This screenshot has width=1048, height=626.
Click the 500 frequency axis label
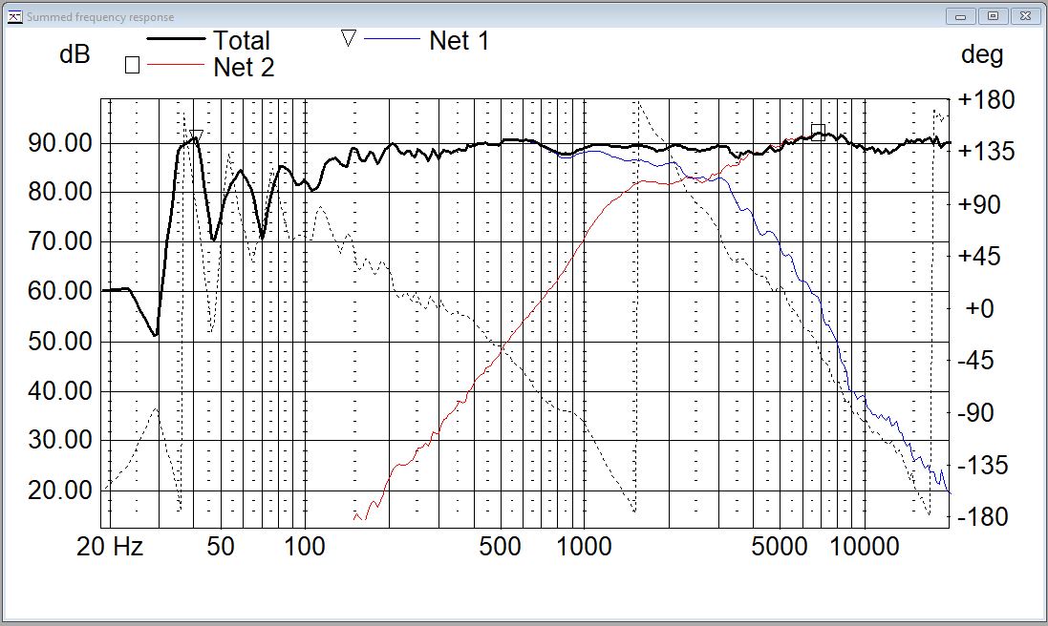(x=500, y=547)
